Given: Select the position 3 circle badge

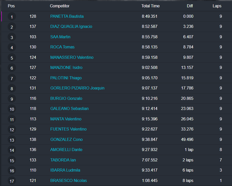Looking at the screenshot, I should [12, 38].
